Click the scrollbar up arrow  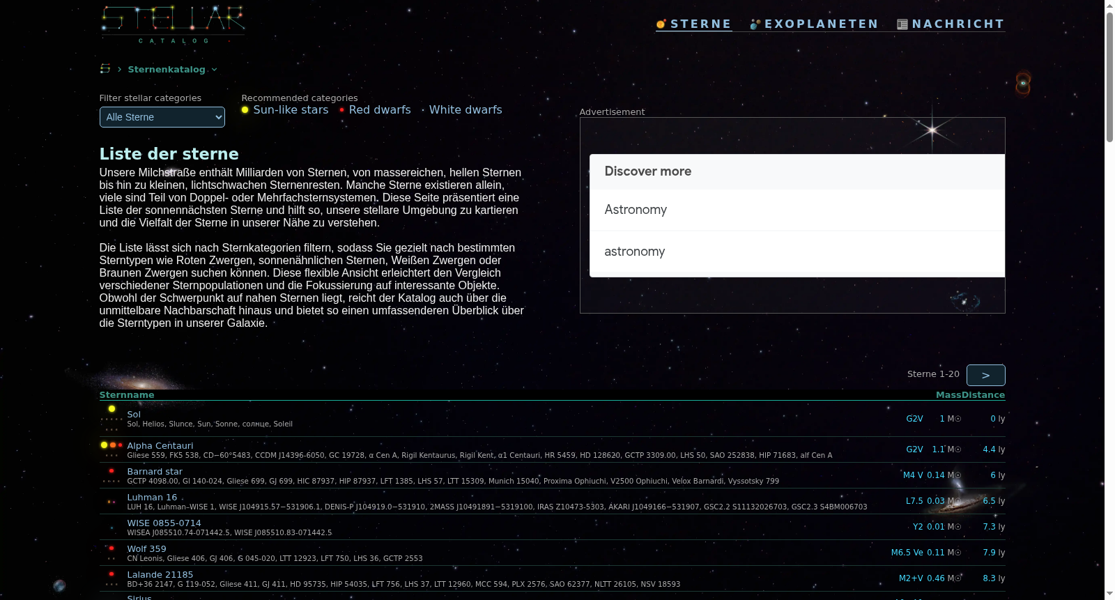[x=1109, y=5]
